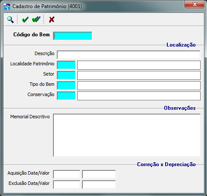Select the Conservação cyan code box
Image resolution: width=207 pixels, height=196 pixels.
pos(66,96)
